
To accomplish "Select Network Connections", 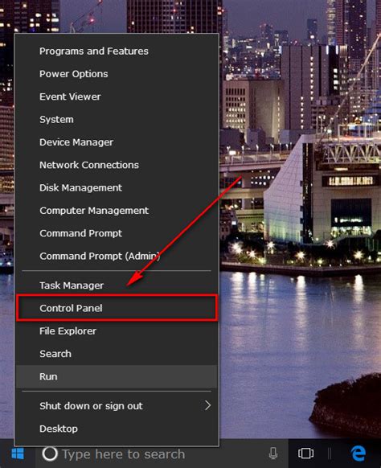I will pos(117,165).
